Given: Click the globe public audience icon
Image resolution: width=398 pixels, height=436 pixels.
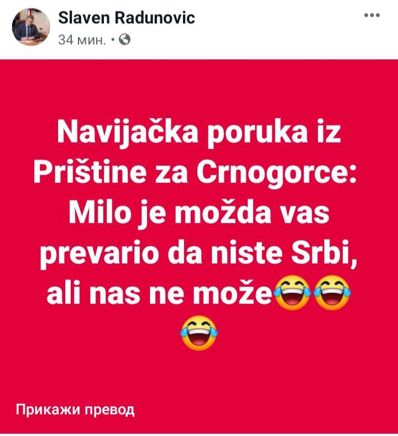Looking at the screenshot, I should coord(124,40).
